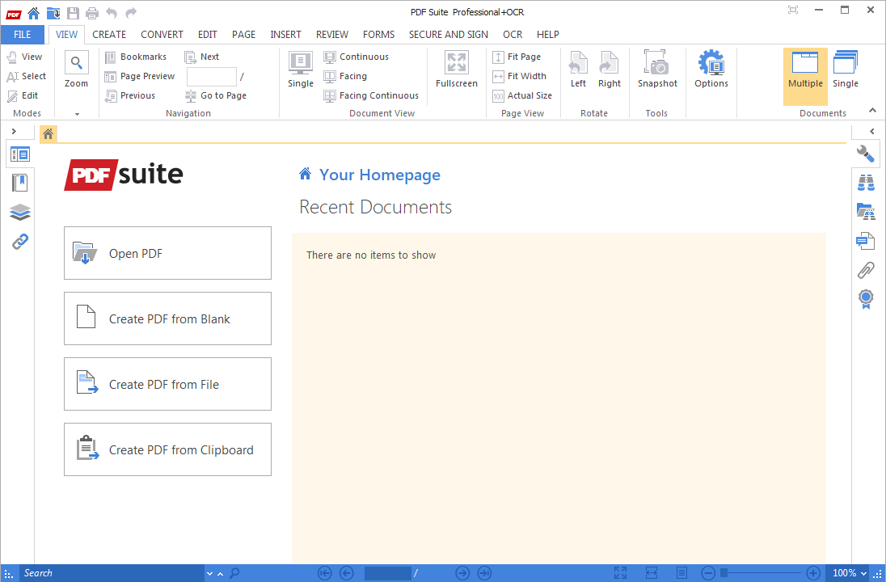Image resolution: width=886 pixels, height=582 pixels.
Task: Open the comments panel icon on right
Action: [865, 241]
